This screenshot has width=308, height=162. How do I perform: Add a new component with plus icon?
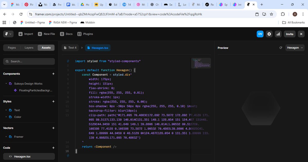(53, 74)
